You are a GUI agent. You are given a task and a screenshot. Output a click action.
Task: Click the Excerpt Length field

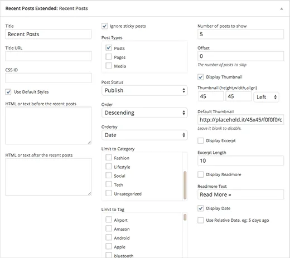click(240, 160)
